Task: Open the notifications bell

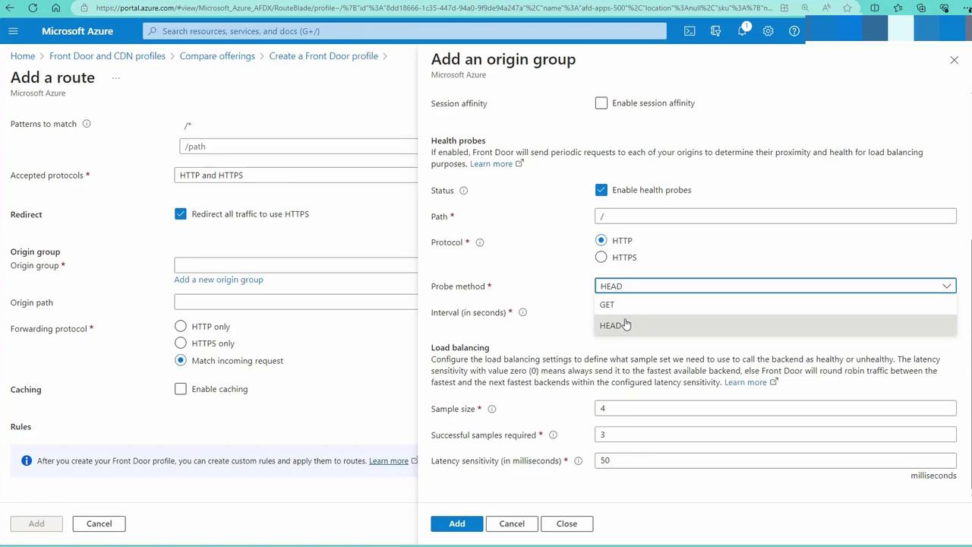Action: click(x=742, y=31)
